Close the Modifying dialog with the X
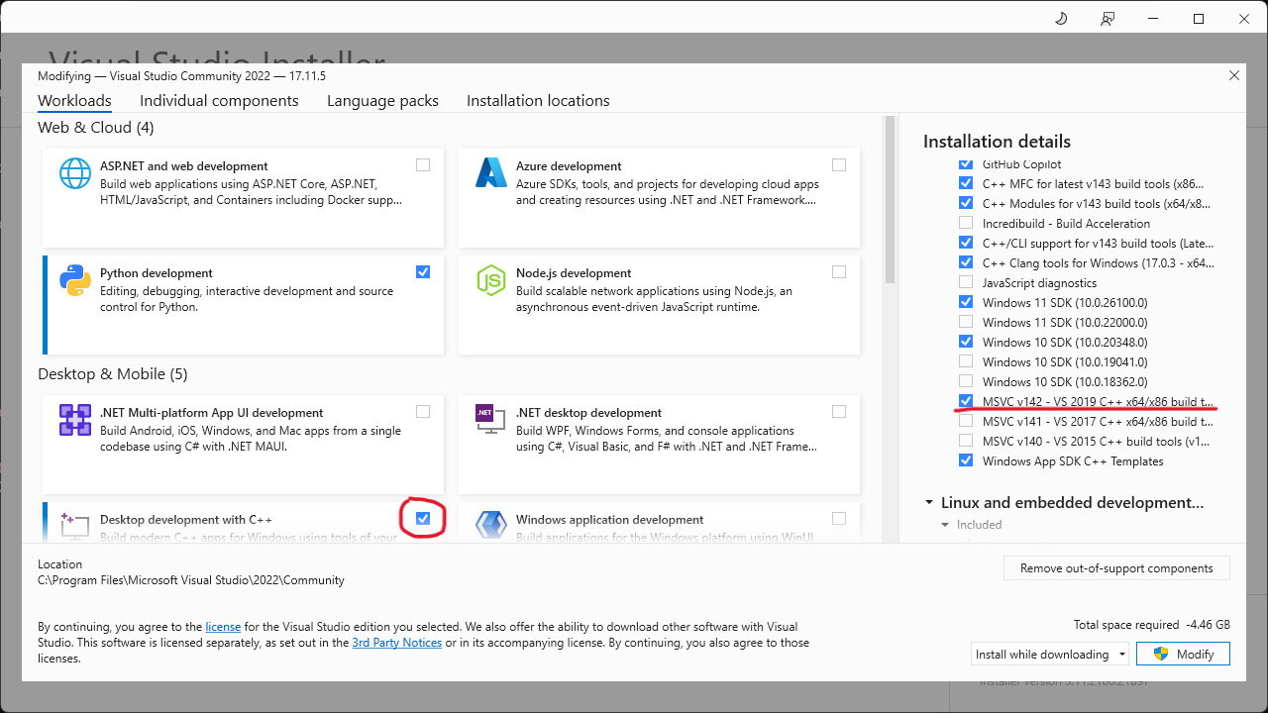1268x713 pixels. pos(1233,75)
